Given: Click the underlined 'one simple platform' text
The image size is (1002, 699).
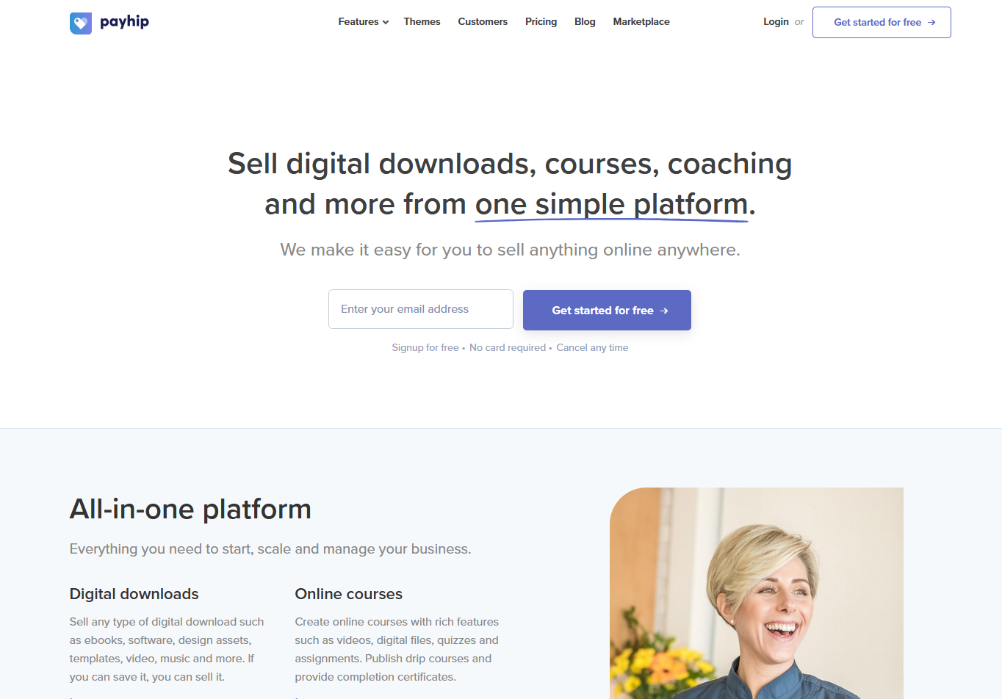Looking at the screenshot, I should pyautogui.click(x=611, y=205).
